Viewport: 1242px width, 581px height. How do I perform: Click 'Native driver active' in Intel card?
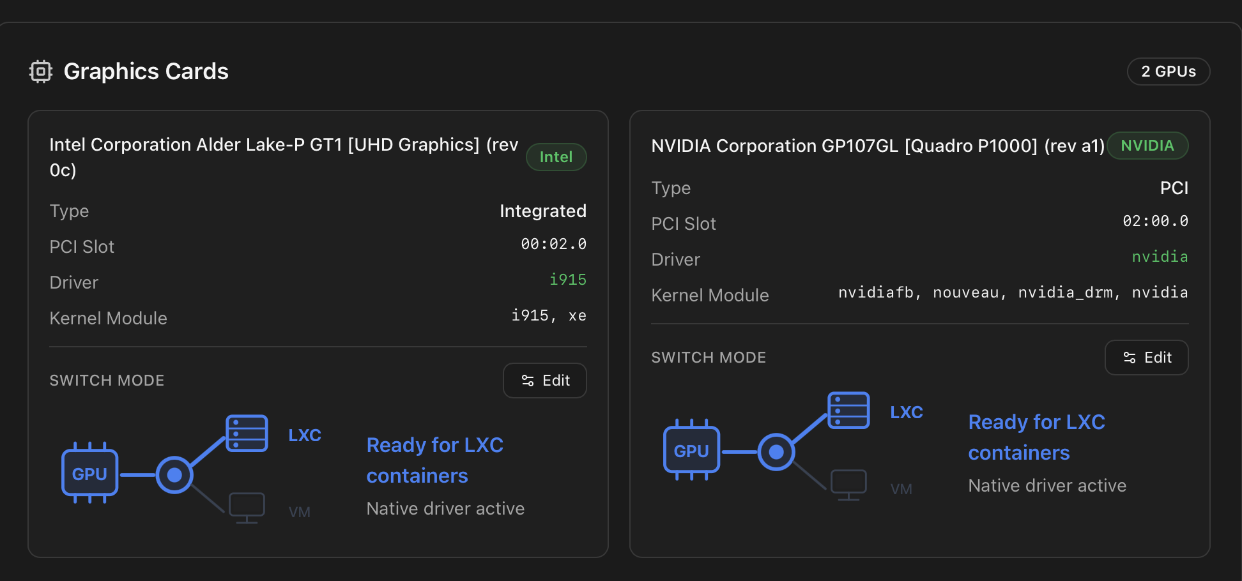coord(445,509)
